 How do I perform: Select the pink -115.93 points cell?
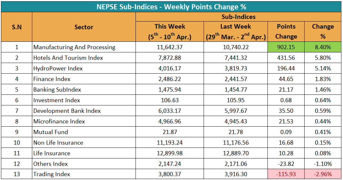tap(286, 174)
